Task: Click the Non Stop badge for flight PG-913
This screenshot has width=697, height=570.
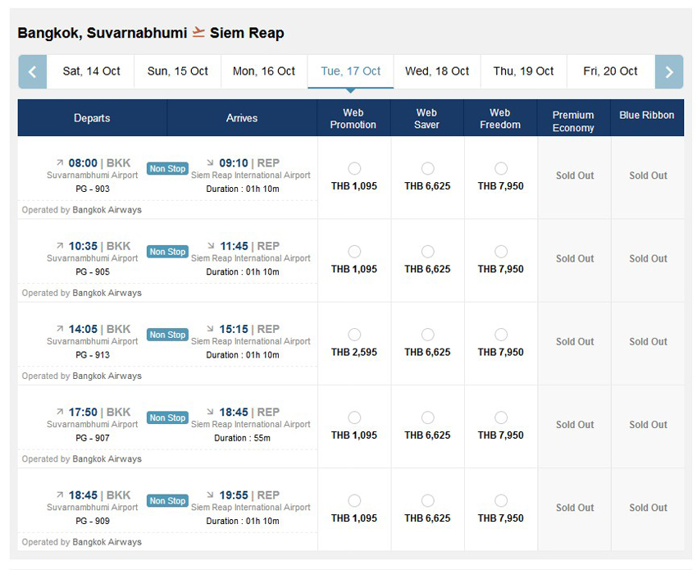Action: (x=167, y=335)
